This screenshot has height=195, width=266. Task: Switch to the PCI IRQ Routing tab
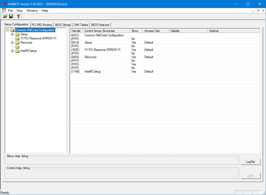click(42, 25)
